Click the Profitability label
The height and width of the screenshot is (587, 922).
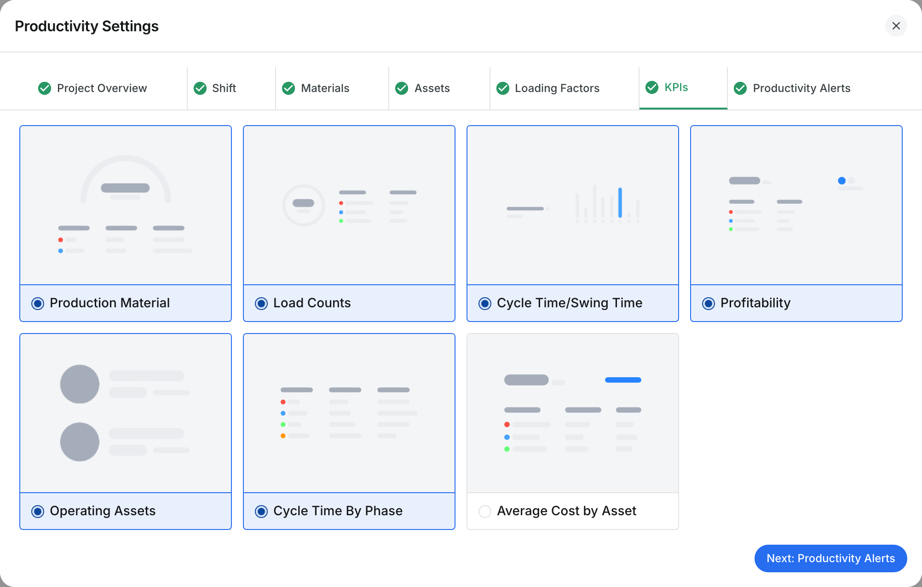tap(755, 303)
